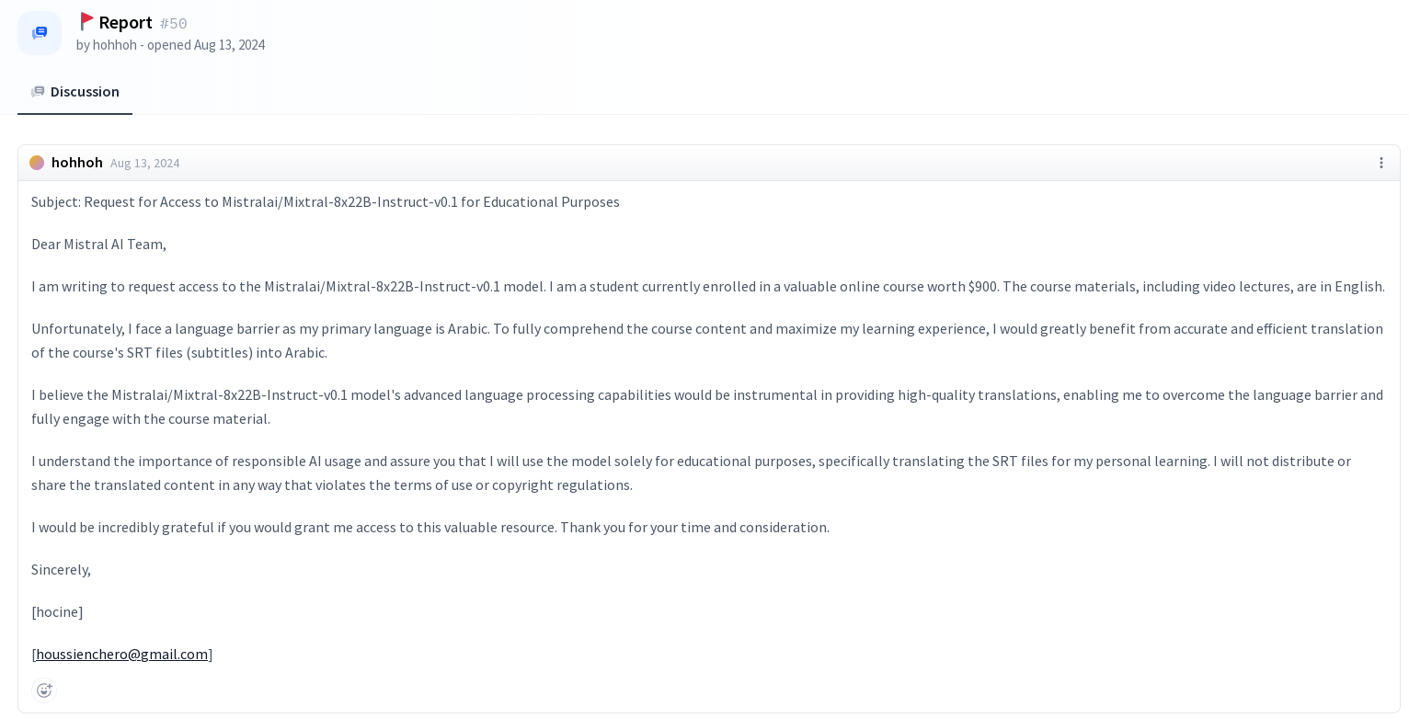Switch to the Discussion tab
Image resolution: width=1409 pixels, height=718 pixels.
[x=74, y=92]
